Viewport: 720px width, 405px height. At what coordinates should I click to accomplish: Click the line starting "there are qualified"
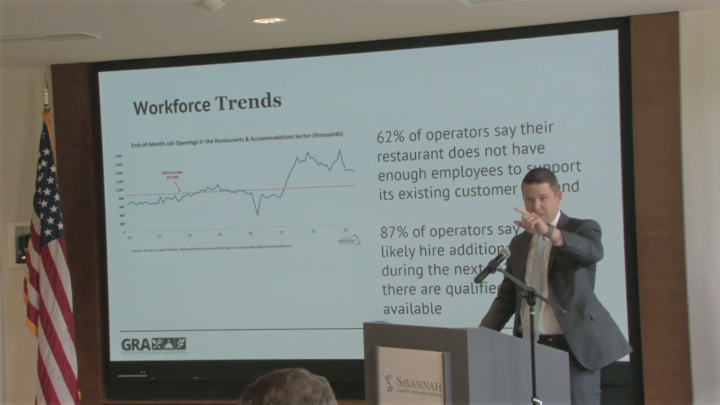pyautogui.click(x=441, y=290)
